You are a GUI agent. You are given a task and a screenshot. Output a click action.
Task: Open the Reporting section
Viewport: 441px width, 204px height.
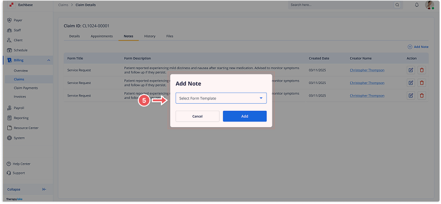[x=18, y=118]
